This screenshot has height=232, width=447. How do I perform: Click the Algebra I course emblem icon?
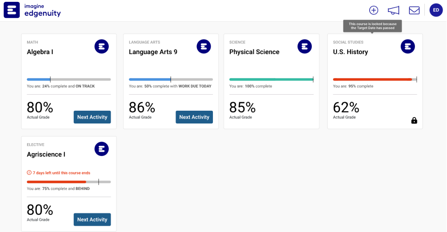102,46
